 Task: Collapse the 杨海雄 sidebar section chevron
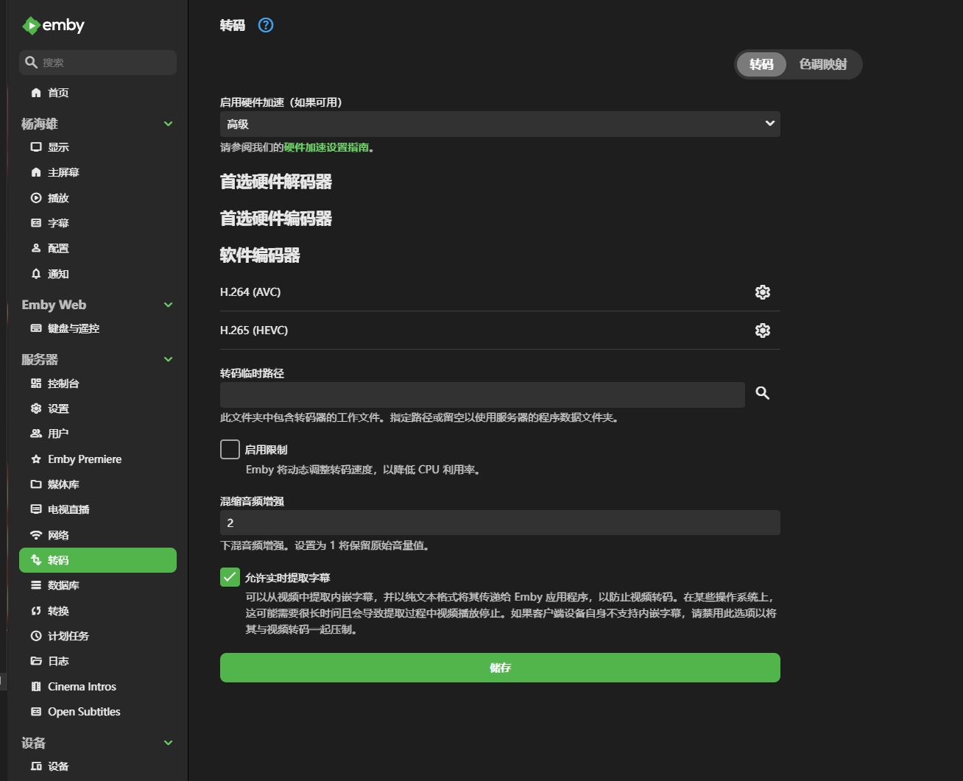tap(168, 124)
